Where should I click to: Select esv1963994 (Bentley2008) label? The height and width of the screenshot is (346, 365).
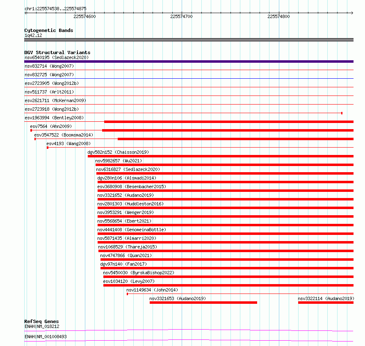(x=54, y=118)
